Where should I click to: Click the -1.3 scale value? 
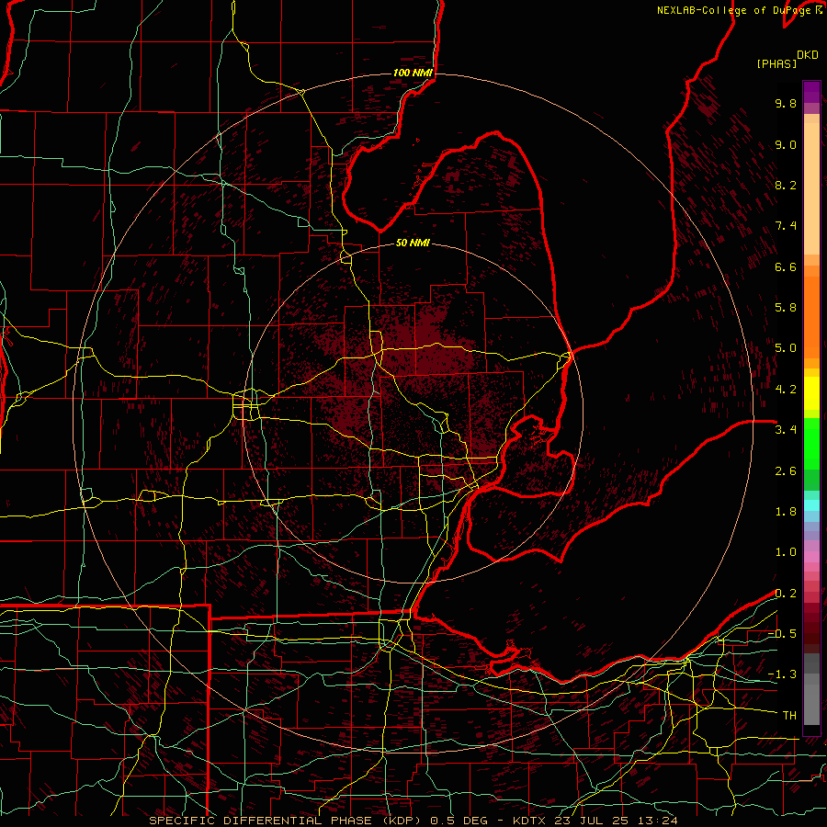782,674
